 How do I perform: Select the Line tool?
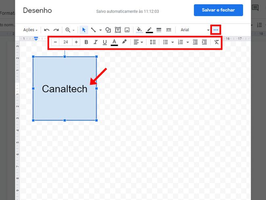pyautogui.click(x=94, y=30)
